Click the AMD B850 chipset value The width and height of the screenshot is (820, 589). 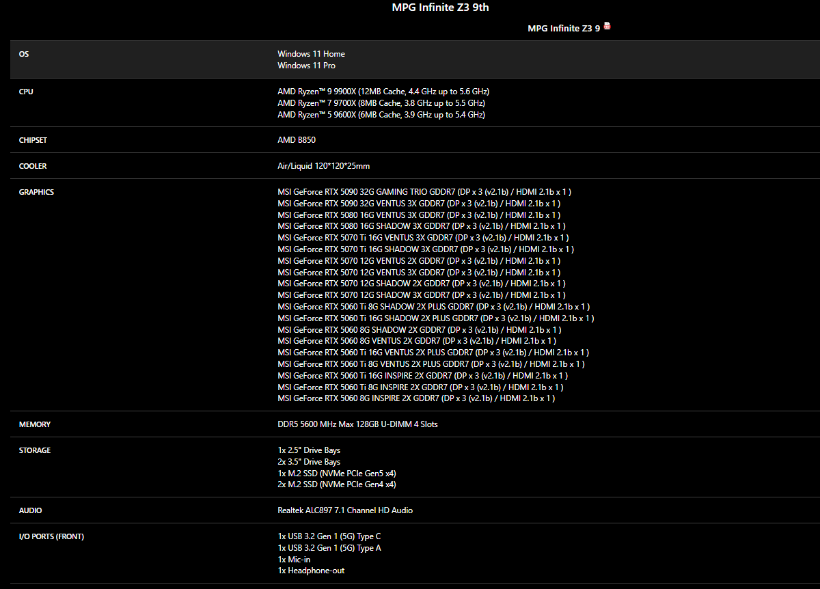[x=297, y=140]
